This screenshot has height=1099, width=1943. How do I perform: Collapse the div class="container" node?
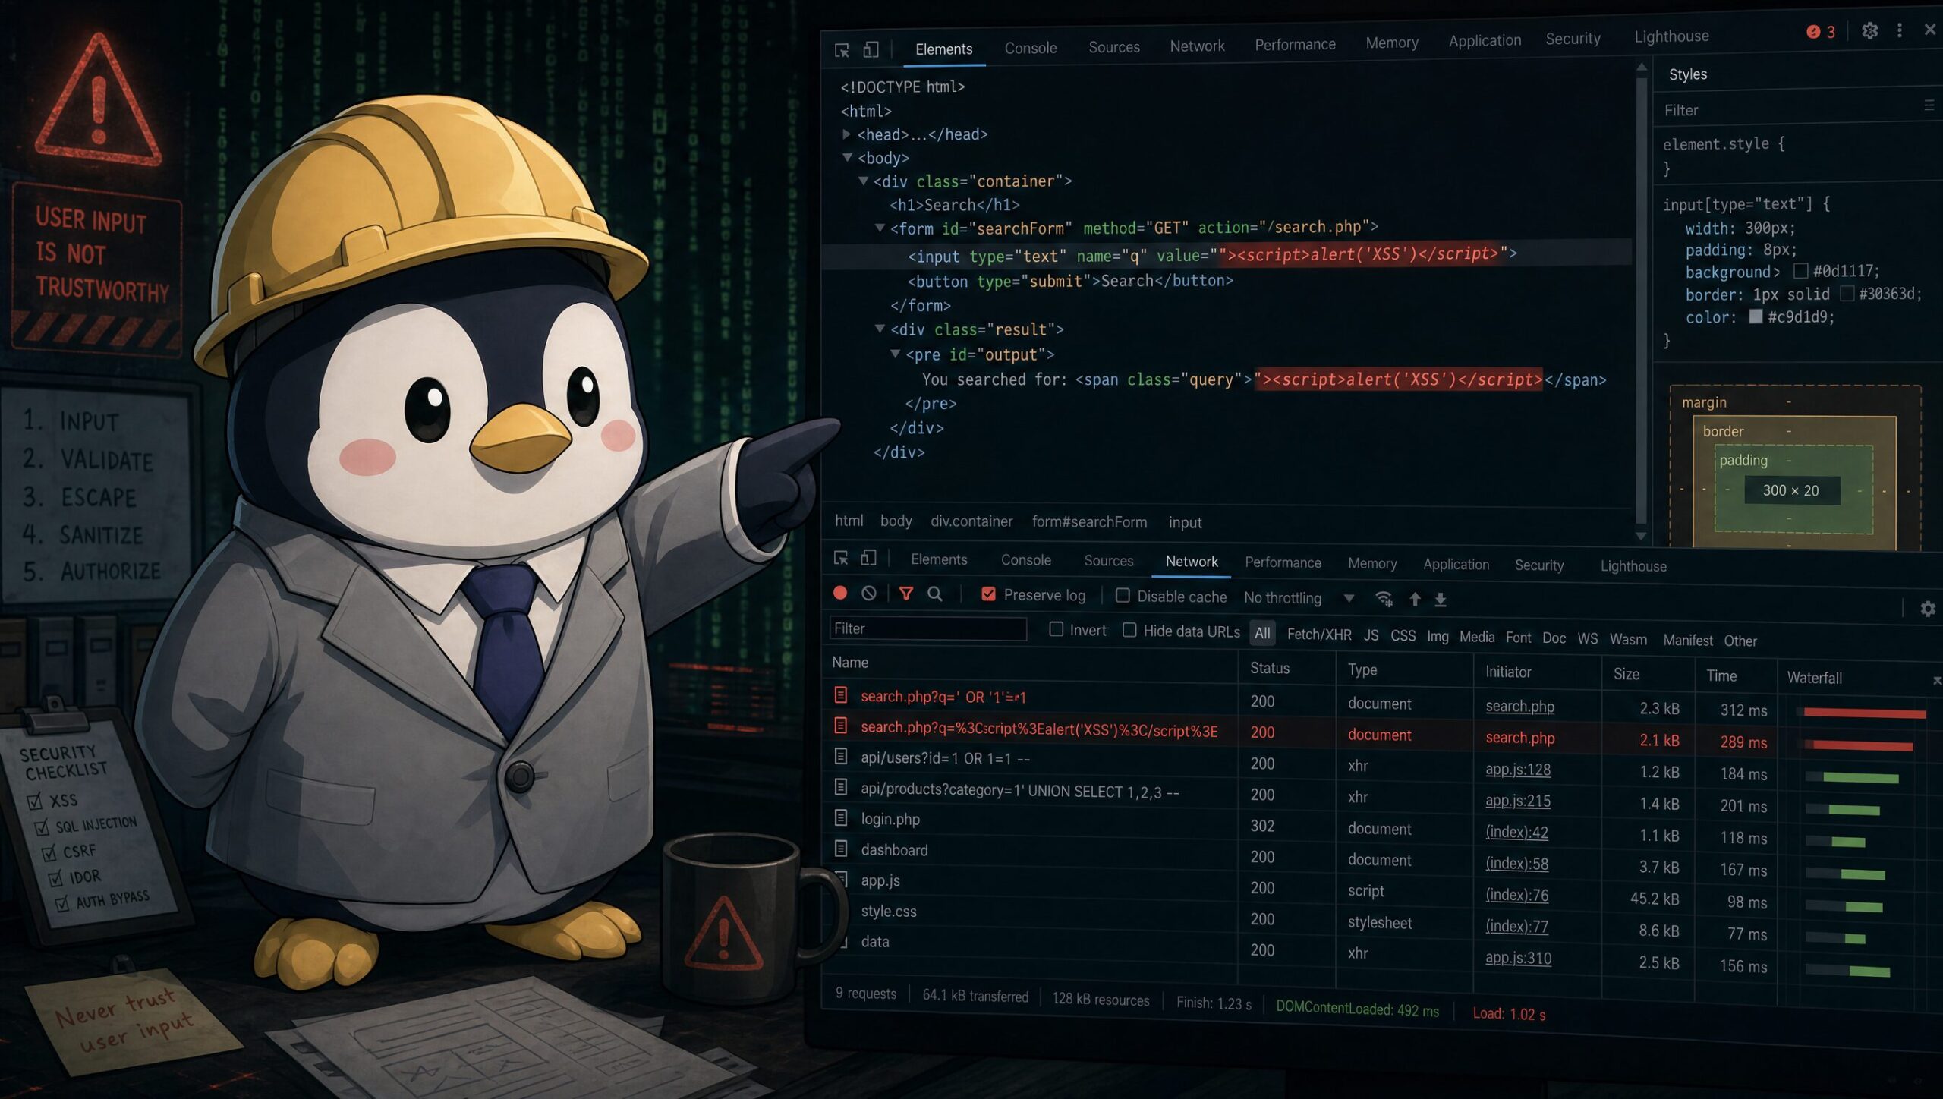(863, 181)
